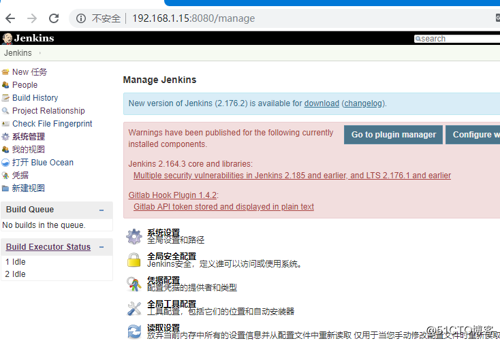This screenshot has width=500, height=343.
Task: Click the Jenkins download link
Action: [x=322, y=103]
